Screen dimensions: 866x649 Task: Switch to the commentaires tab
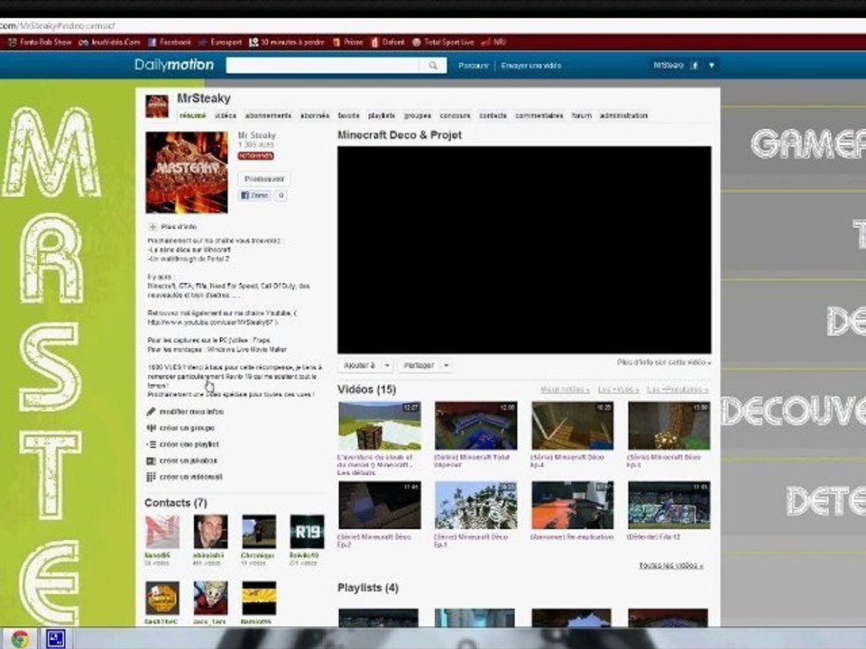(x=539, y=116)
